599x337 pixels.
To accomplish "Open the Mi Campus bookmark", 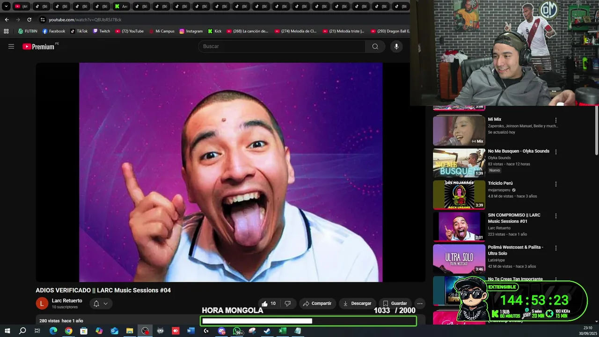I will [161, 31].
